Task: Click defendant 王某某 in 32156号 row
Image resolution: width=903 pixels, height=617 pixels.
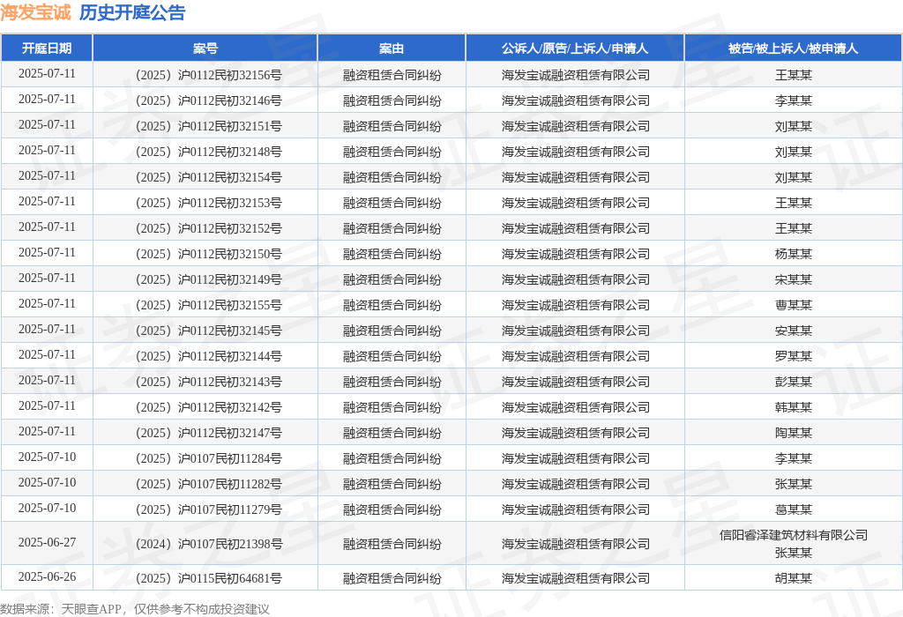Action: click(793, 75)
